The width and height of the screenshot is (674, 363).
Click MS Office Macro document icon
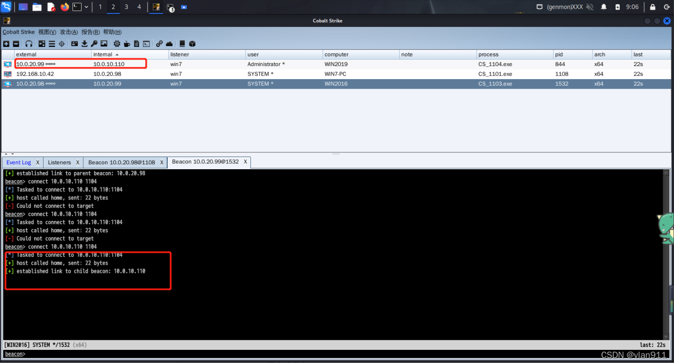[x=137, y=44]
